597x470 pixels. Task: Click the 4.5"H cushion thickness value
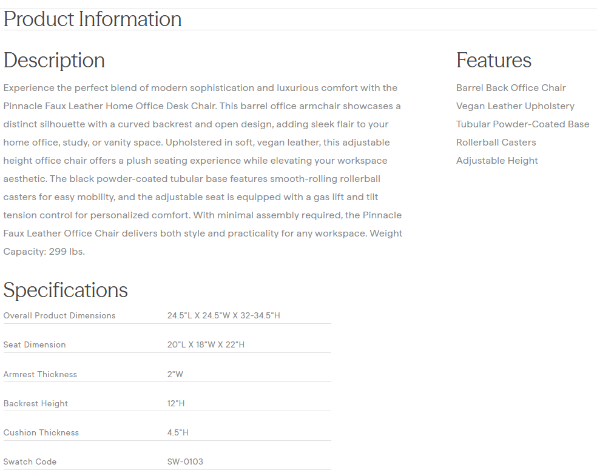click(x=178, y=432)
